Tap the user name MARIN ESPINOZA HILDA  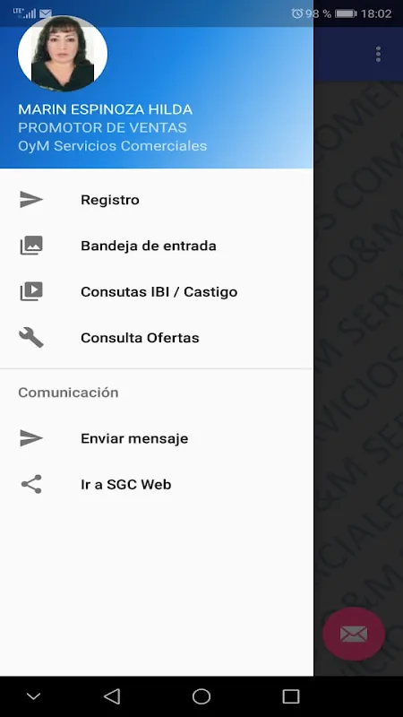click(x=105, y=109)
